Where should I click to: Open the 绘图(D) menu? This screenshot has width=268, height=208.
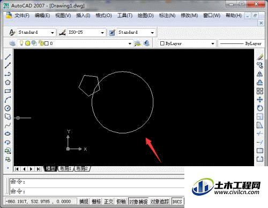(x=146, y=16)
